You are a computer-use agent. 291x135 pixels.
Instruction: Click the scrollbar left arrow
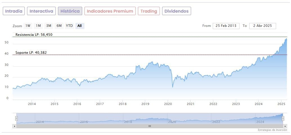[x=14, y=126]
